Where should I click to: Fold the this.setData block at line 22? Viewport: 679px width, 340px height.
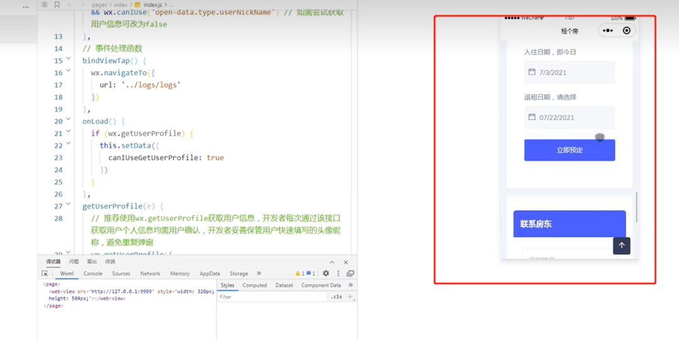pyautogui.click(x=69, y=143)
